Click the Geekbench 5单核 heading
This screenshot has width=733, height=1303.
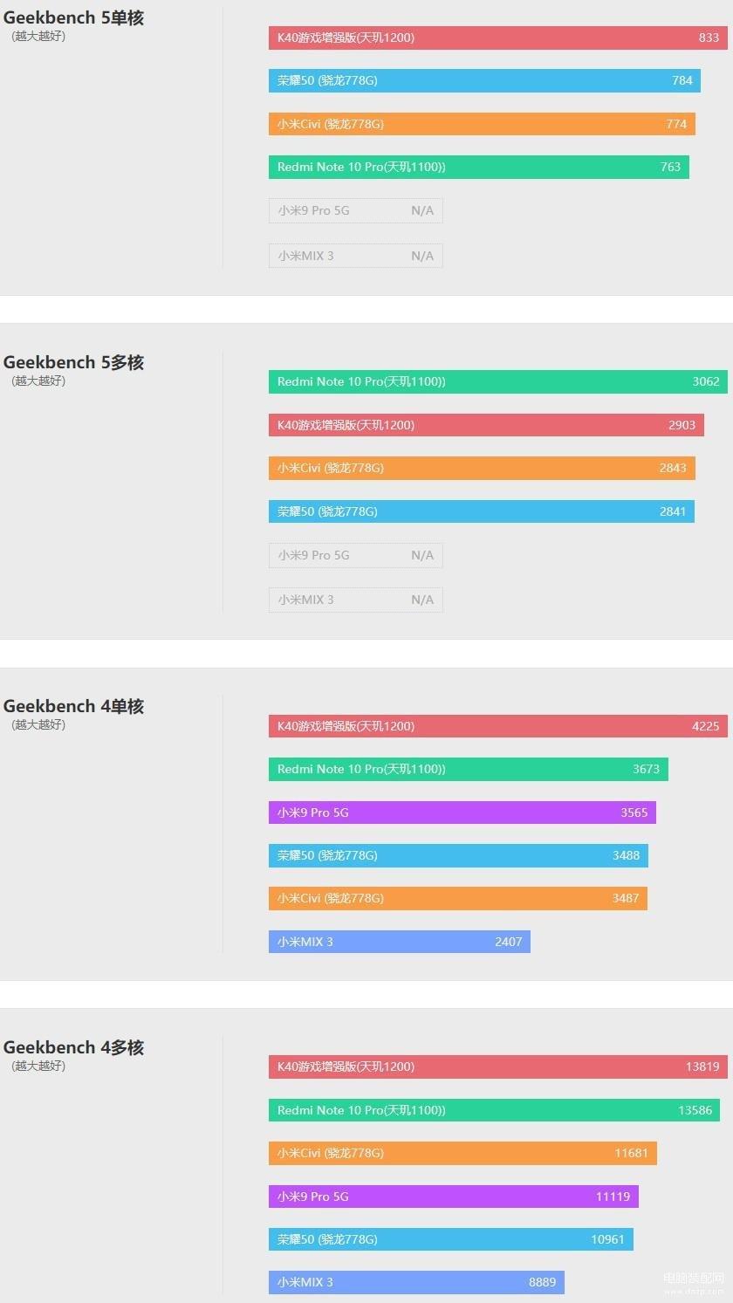[73, 17]
